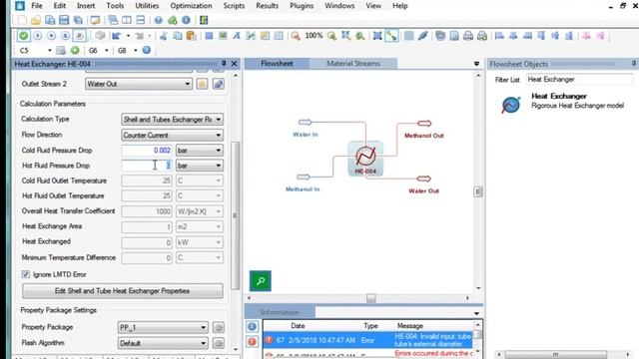Image resolution: width=639 pixels, height=359 pixels.
Task: Toggle the green-arrow connect tool icon
Action: click(x=391, y=36)
